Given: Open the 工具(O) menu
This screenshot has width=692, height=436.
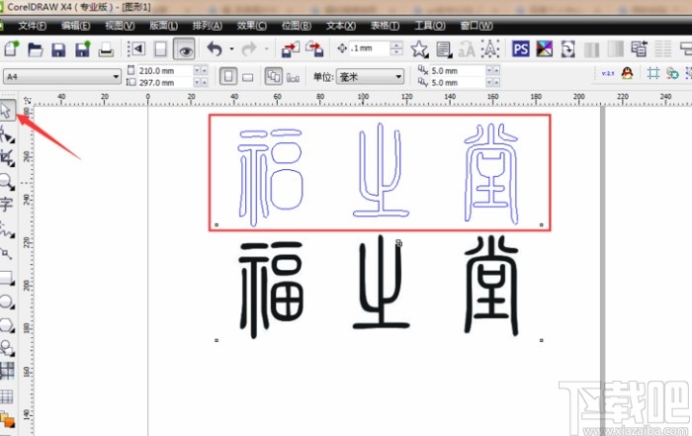Looking at the screenshot, I should pyautogui.click(x=429, y=26).
